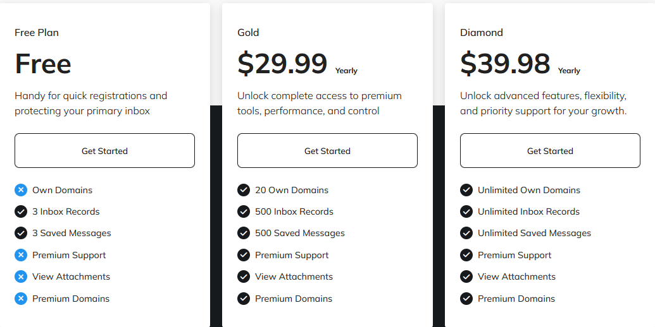655x327 pixels.
Task: Click the checkmark icon next to 3 Inbox Records
Action: click(21, 211)
